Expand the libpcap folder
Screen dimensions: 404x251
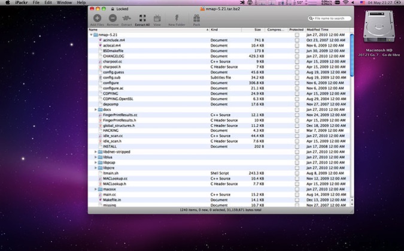96,162
